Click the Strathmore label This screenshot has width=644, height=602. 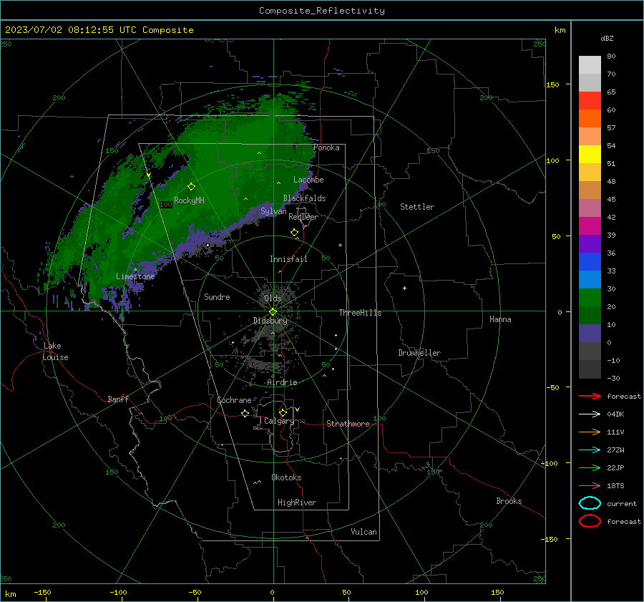tap(348, 424)
